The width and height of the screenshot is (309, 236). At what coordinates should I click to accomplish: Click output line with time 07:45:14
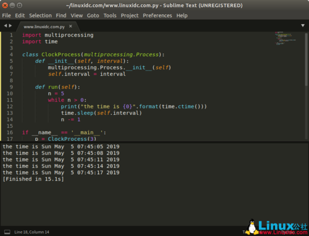point(61,166)
